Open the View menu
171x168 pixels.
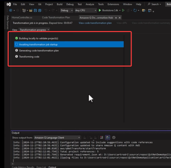[x=32, y=4]
